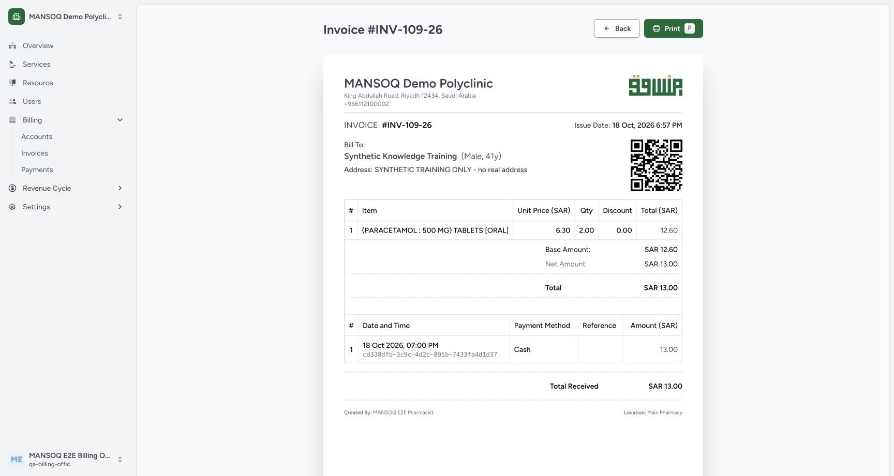Click the Net Amount label
The image size is (894, 476).
click(565, 264)
